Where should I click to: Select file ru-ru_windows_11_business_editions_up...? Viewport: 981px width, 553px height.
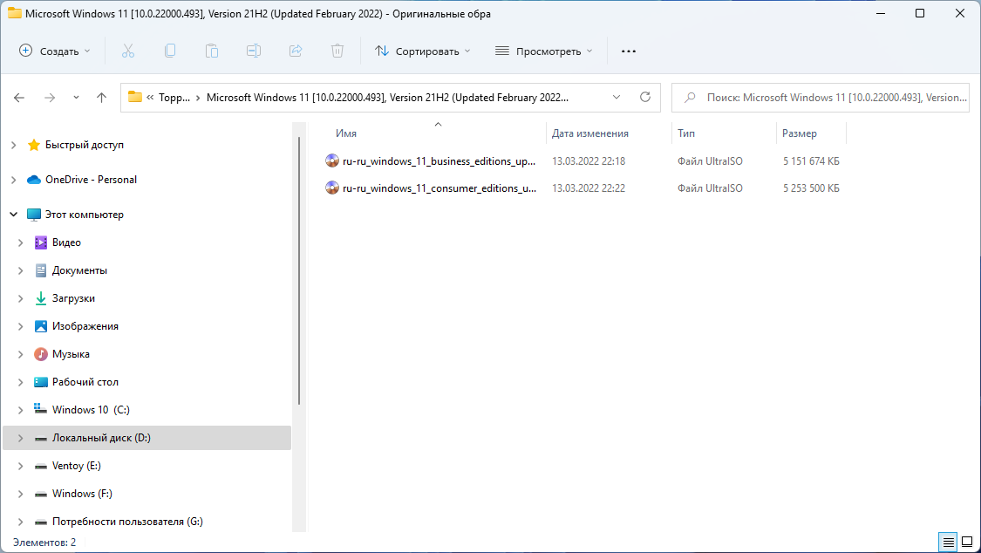click(x=439, y=160)
